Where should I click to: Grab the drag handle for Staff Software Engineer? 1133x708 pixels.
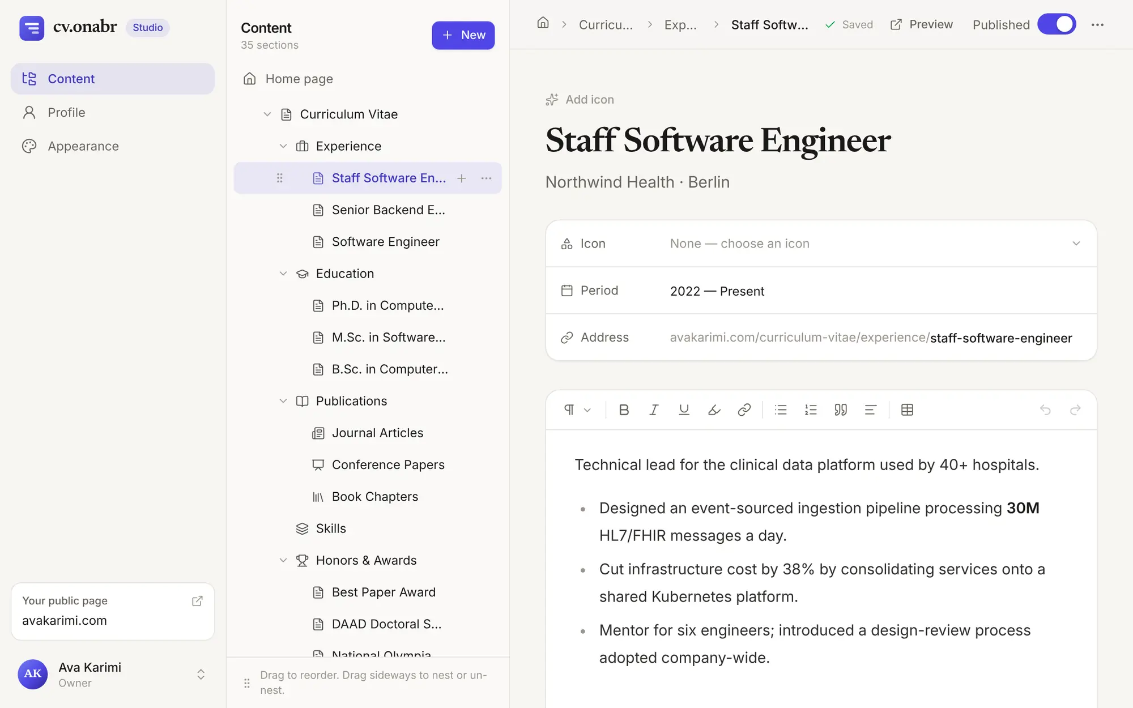[279, 178]
